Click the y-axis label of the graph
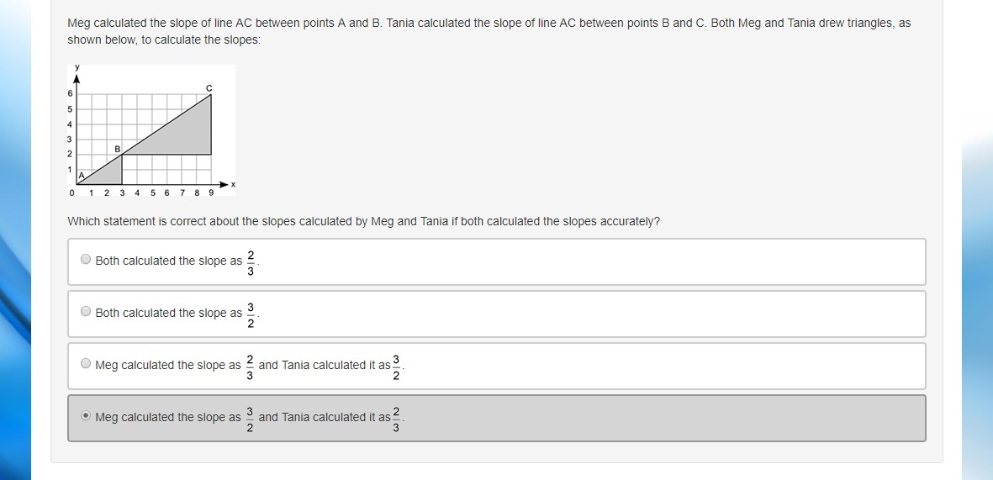This screenshot has height=480, width=993. click(x=77, y=67)
